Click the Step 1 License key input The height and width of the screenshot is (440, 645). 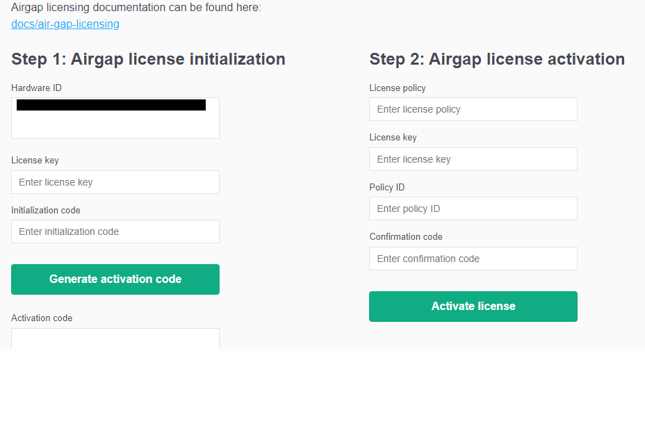(x=115, y=182)
